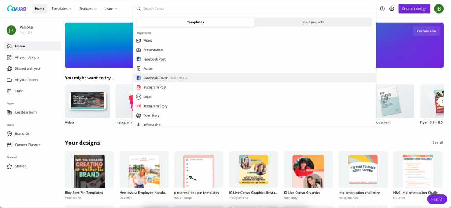Open the settings gear icon
The height and width of the screenshot is (208, 451).
tap(392, 9)
